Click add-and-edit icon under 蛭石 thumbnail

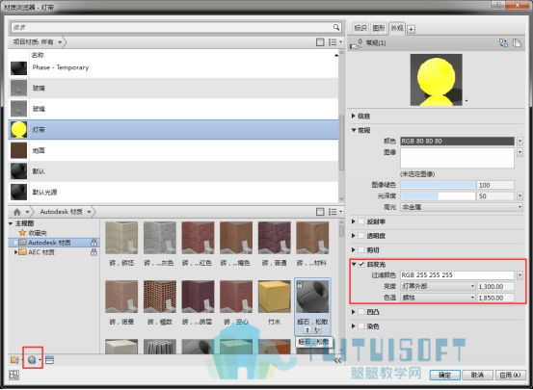coord(317,330)
